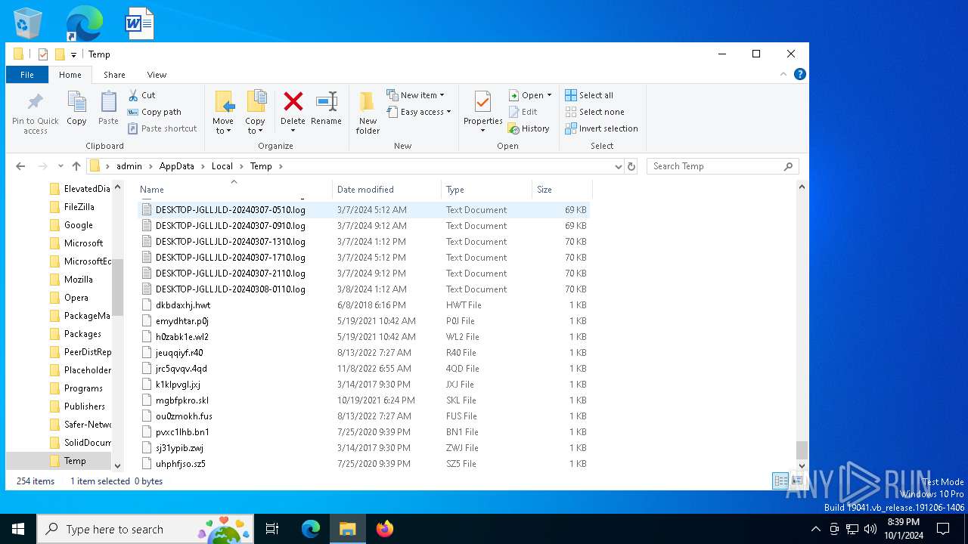Click admin in the address breadcrumb
The image size is (968, 544).
pos(129,166)
